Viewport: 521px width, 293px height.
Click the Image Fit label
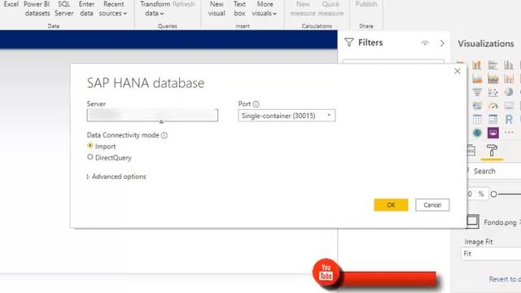[x=479, y=242]
